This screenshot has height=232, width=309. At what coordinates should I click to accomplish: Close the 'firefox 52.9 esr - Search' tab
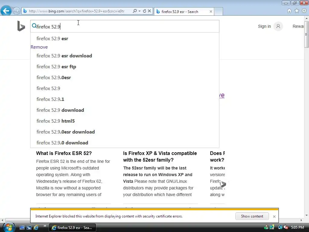211,12
